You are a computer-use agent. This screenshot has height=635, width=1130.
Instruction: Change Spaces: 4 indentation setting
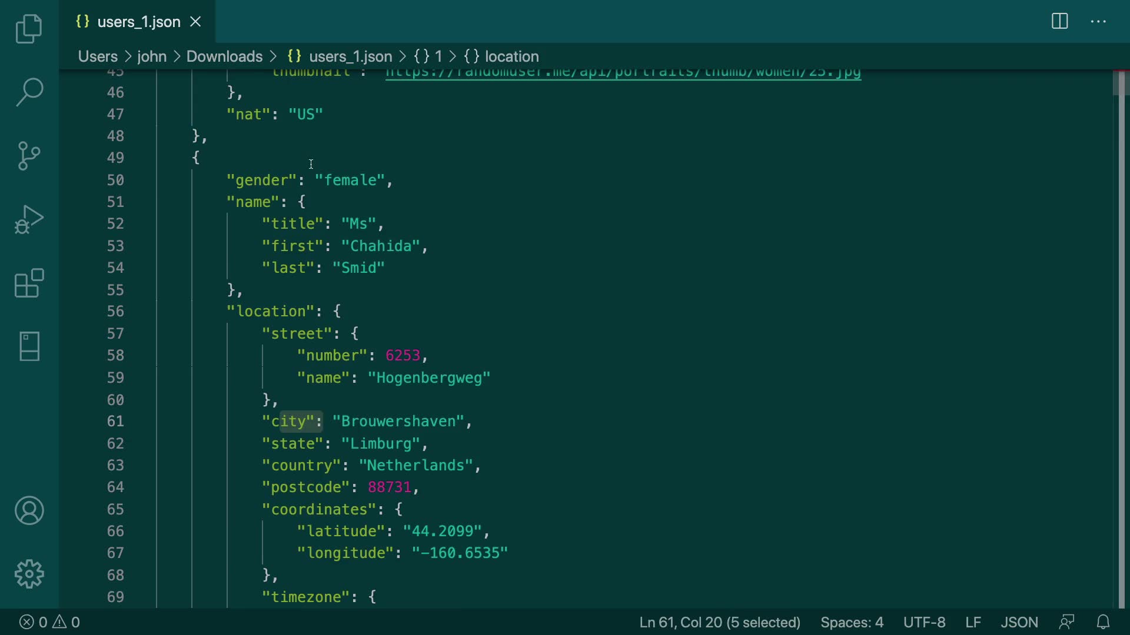click(x=852, y=622)
